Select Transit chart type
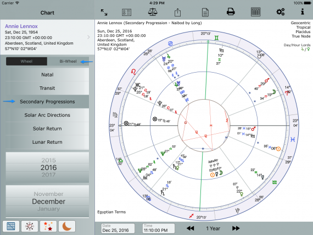The height and width of the screenshot is (235, 313). [x=47, y=88]
